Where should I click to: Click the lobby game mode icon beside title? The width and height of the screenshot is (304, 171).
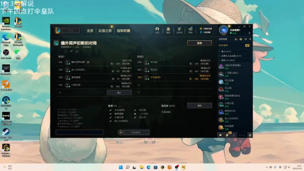coord(56,43)
